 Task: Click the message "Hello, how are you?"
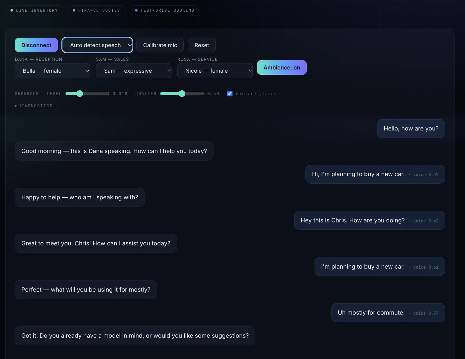411,129
